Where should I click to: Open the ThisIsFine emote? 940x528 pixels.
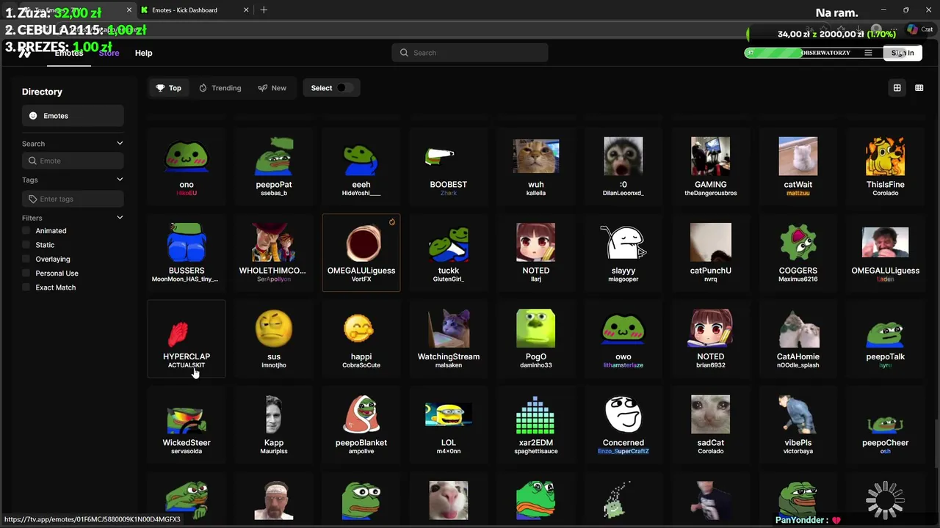(886, 166)
